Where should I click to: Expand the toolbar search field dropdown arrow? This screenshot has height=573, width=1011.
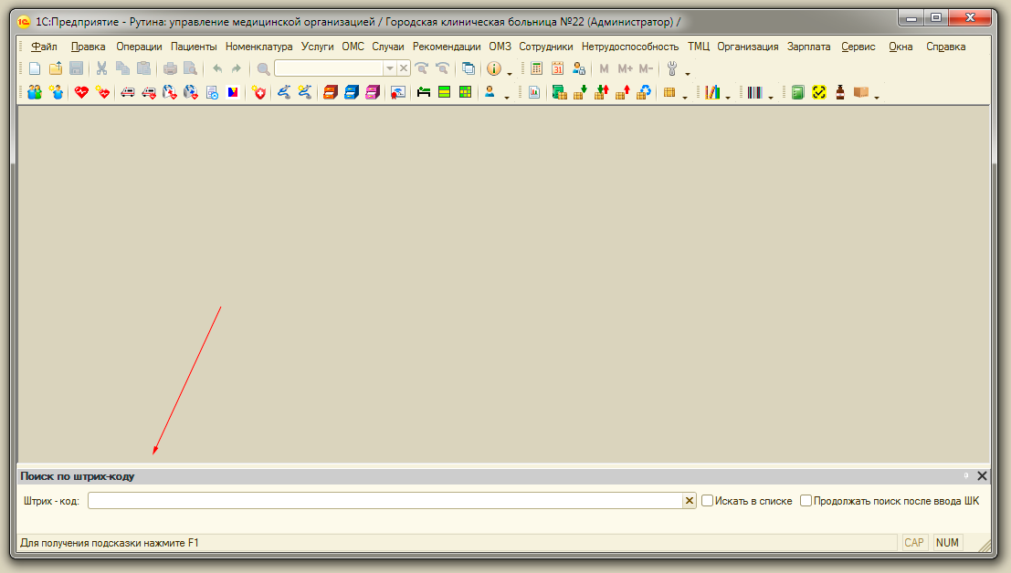pos(390,68)
